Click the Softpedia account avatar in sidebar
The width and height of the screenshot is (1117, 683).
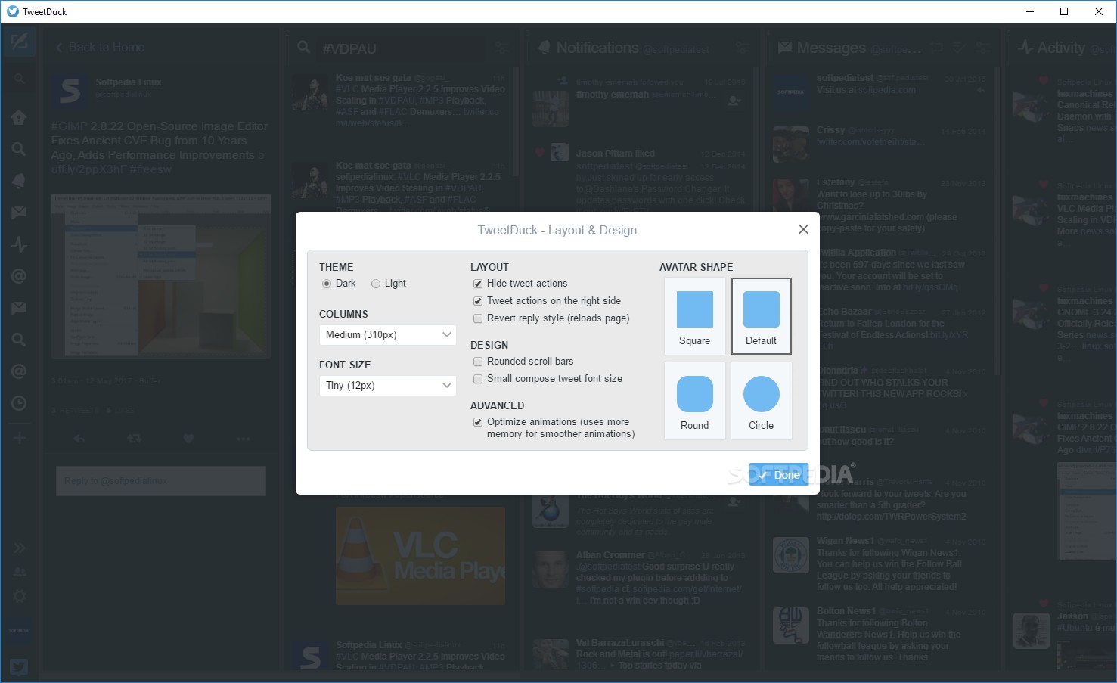point(19,630)
